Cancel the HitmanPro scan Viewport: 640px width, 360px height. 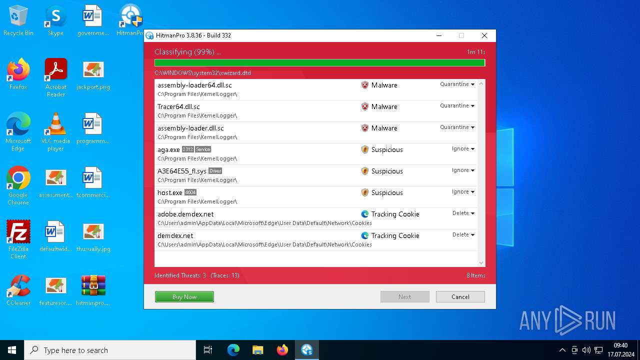point(460,297)
